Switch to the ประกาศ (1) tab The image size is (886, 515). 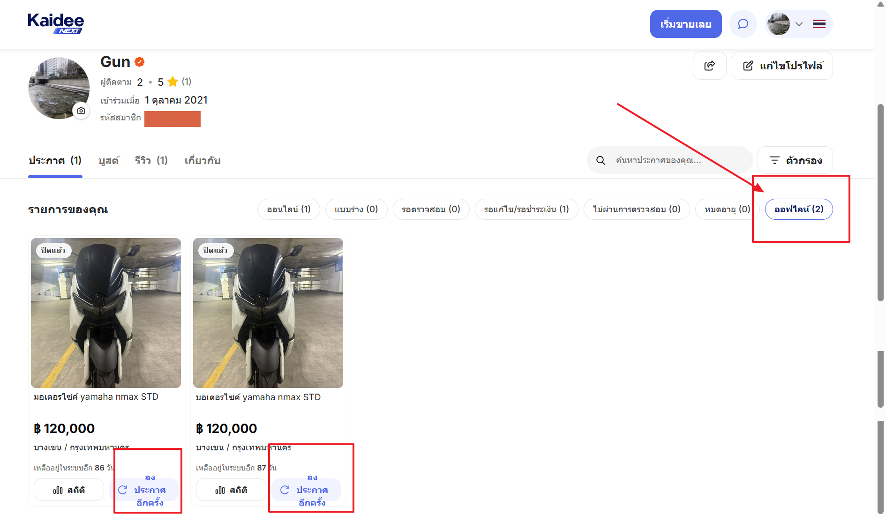[x=55, y=161]
